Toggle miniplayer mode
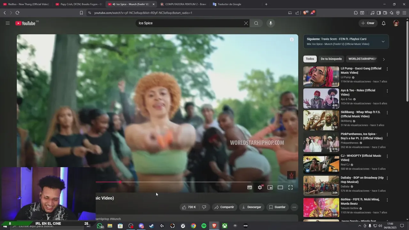 (270, 188)
